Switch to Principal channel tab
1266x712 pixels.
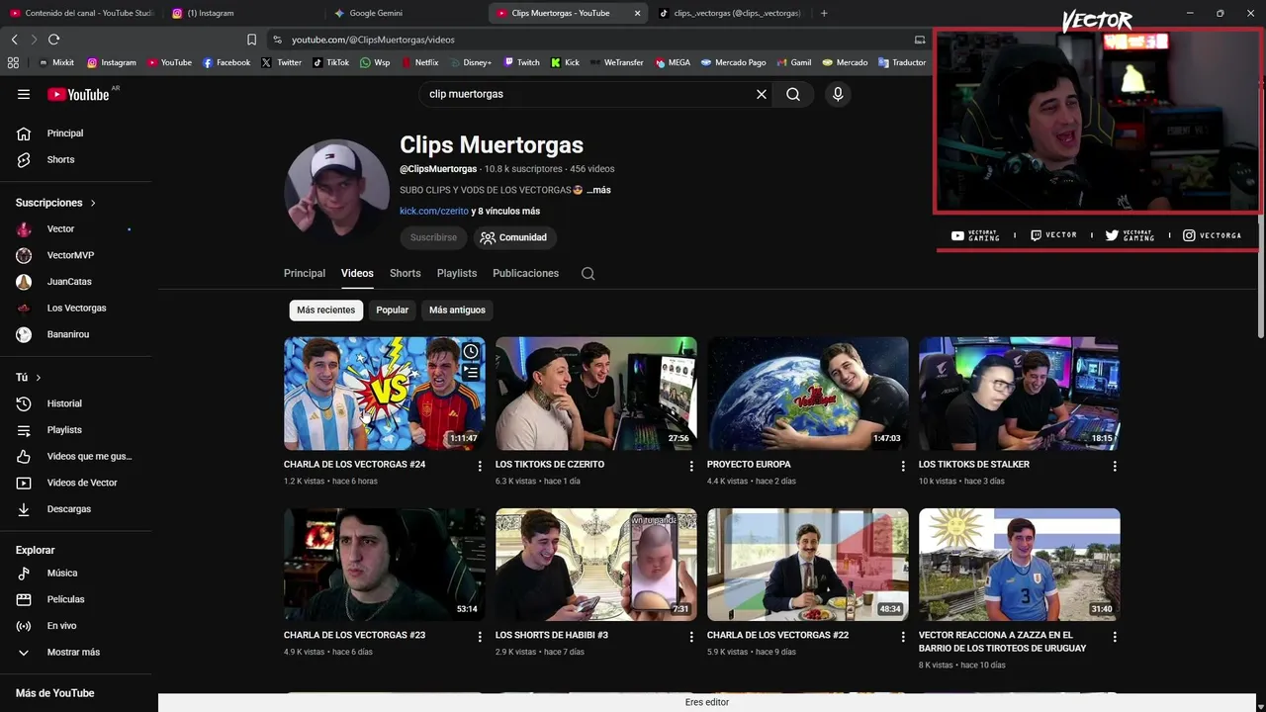click(x=305, y=274)
